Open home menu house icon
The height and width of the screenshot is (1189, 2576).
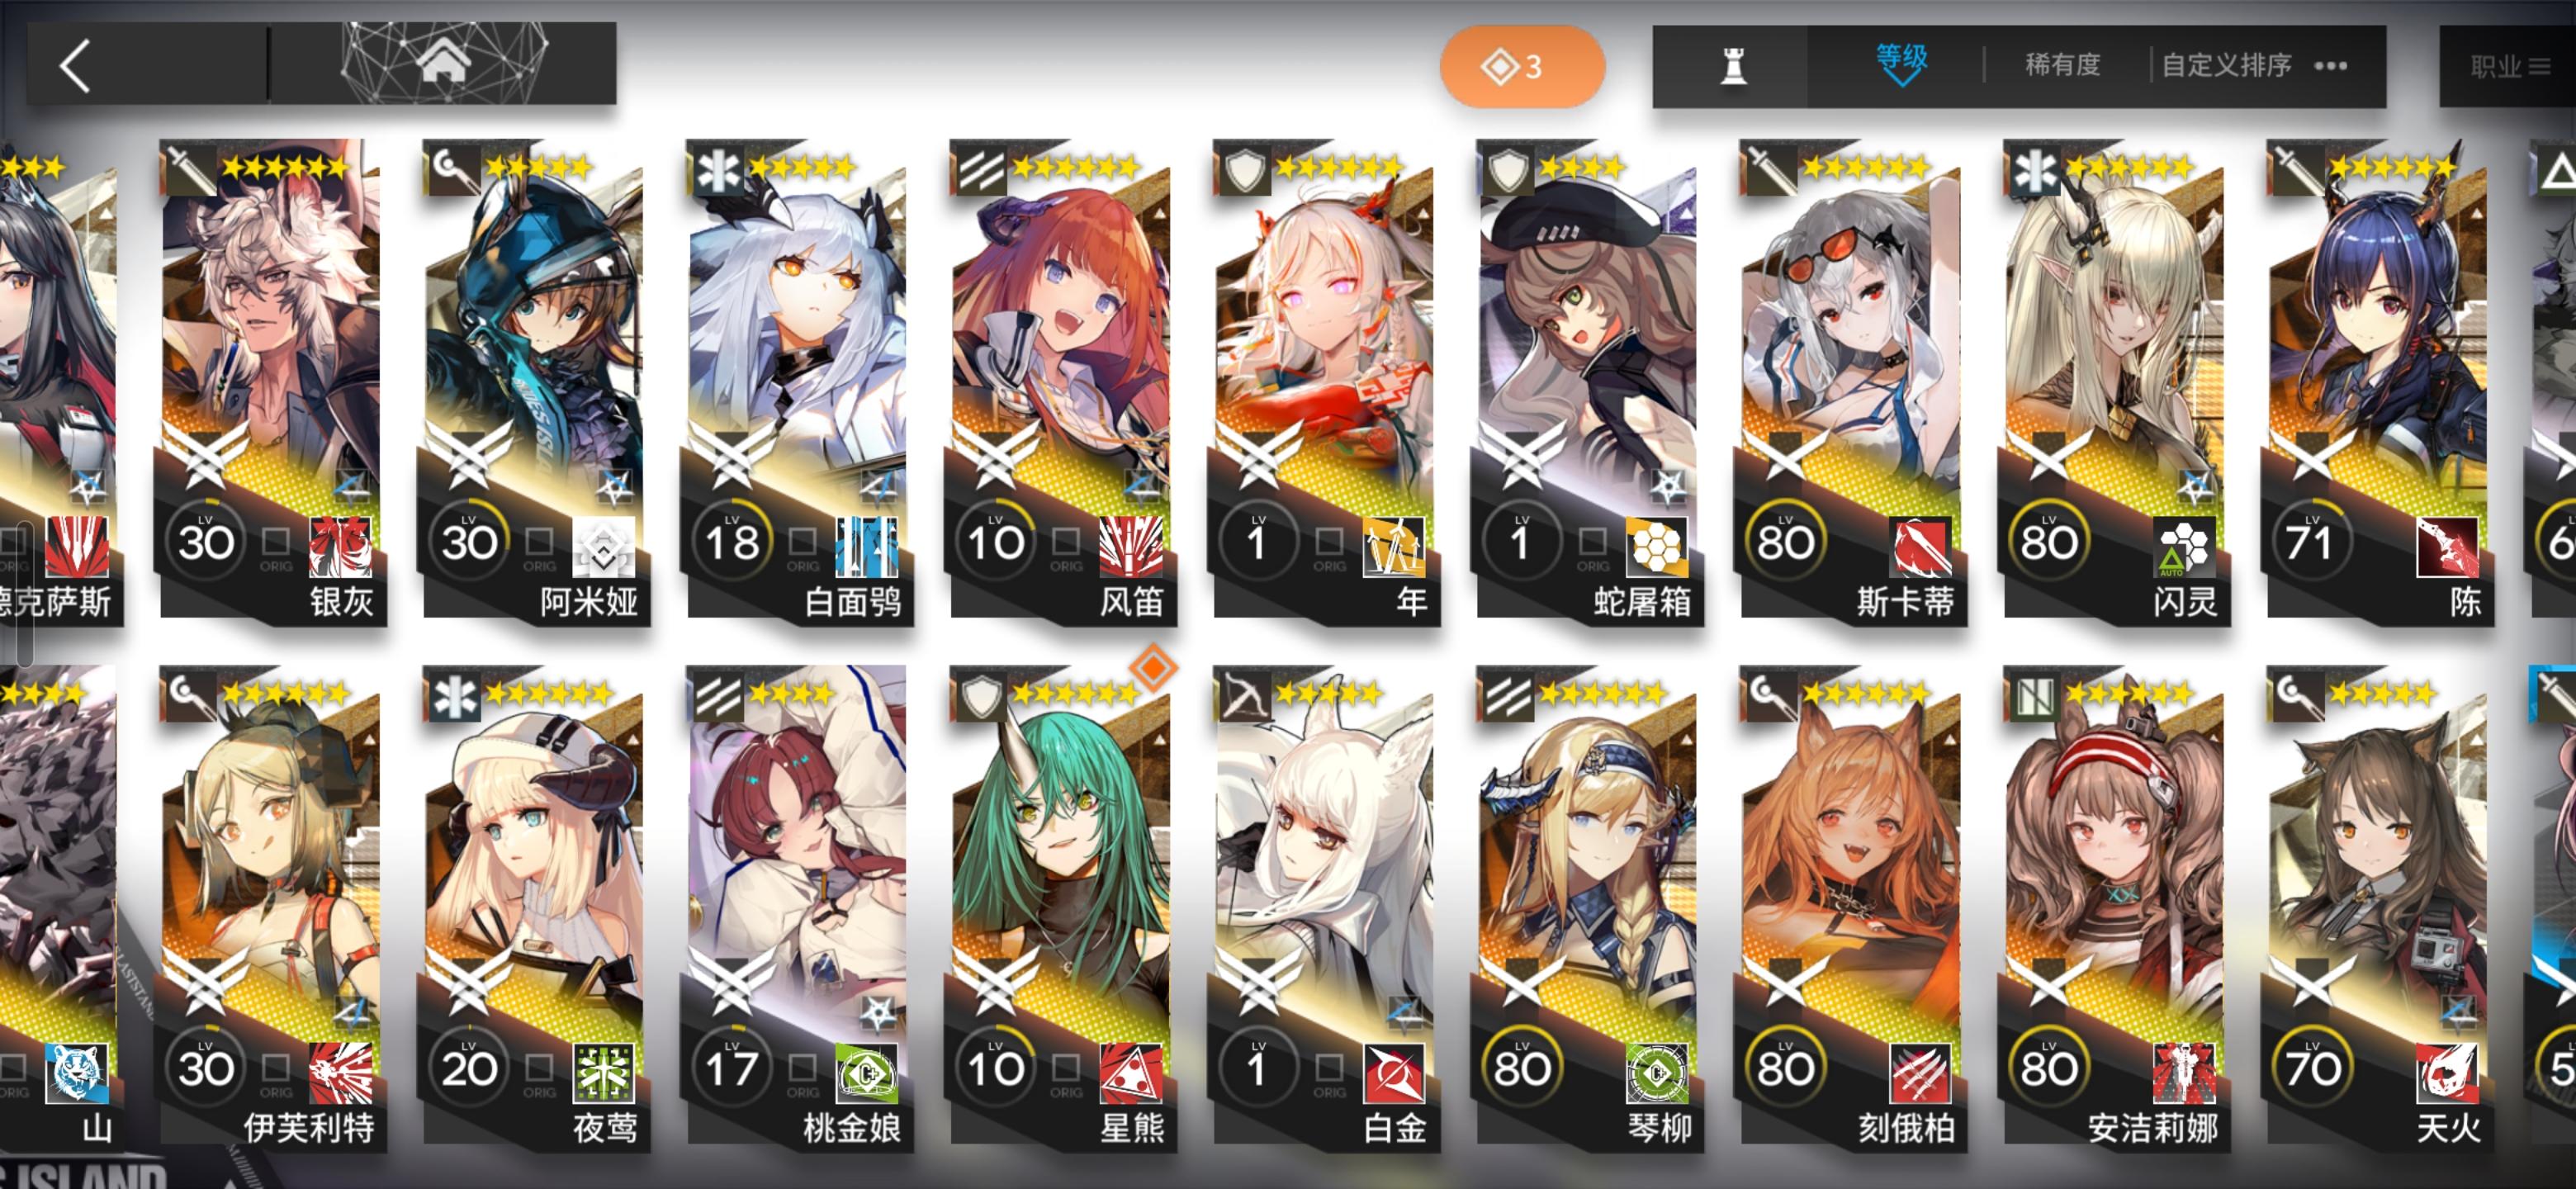pyautogui.click(x=443, y=61)
